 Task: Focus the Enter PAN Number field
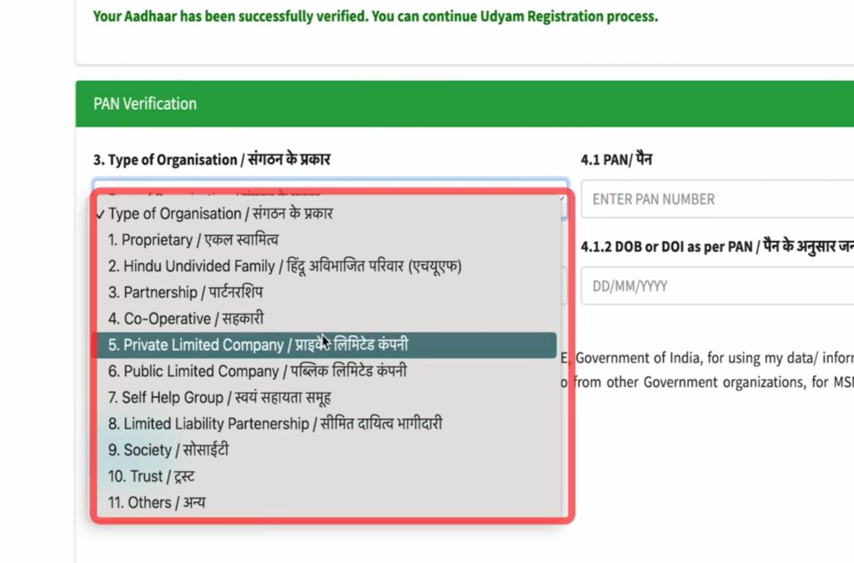[x=717, y=199]
